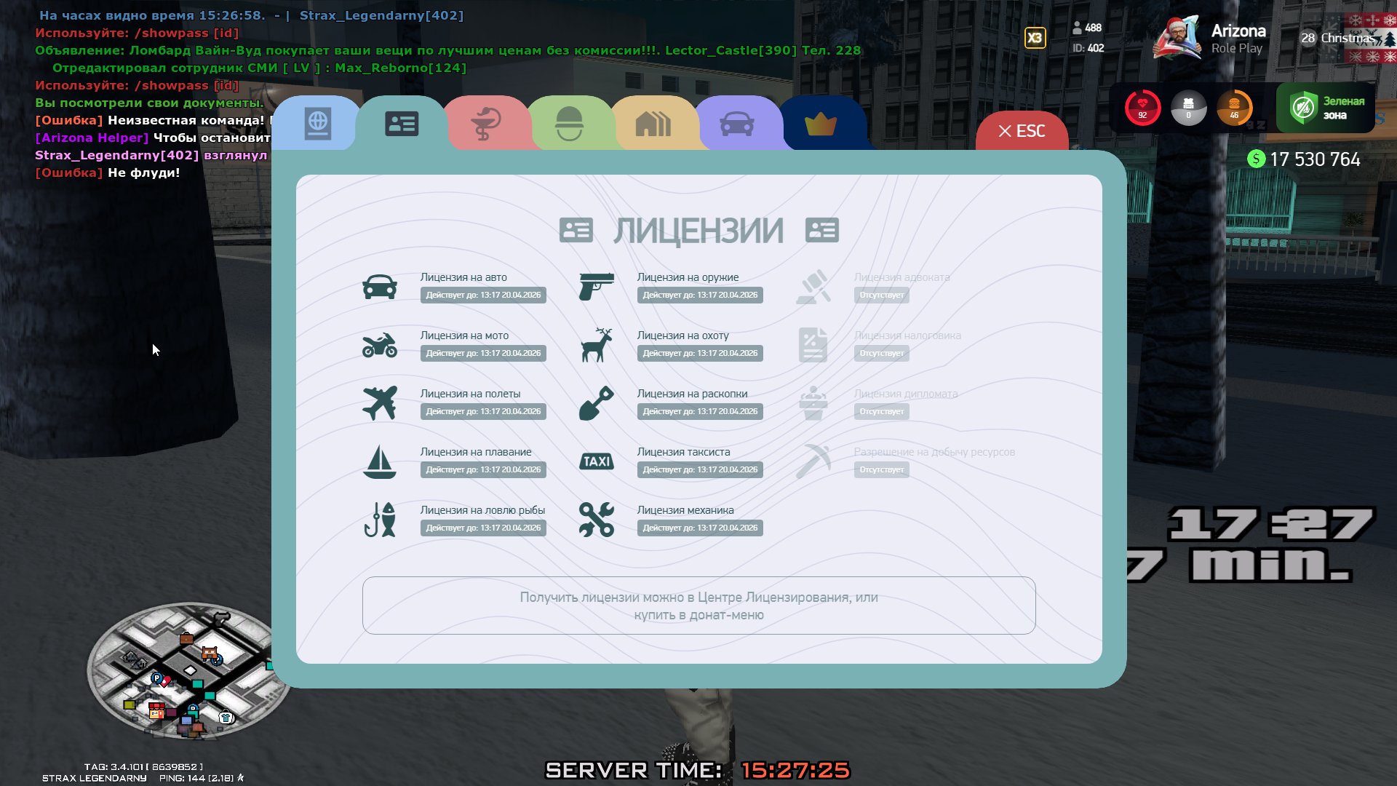This screenshot has height=786, width=1397.
Task: Click the licensing center info box
Action: 698,606
